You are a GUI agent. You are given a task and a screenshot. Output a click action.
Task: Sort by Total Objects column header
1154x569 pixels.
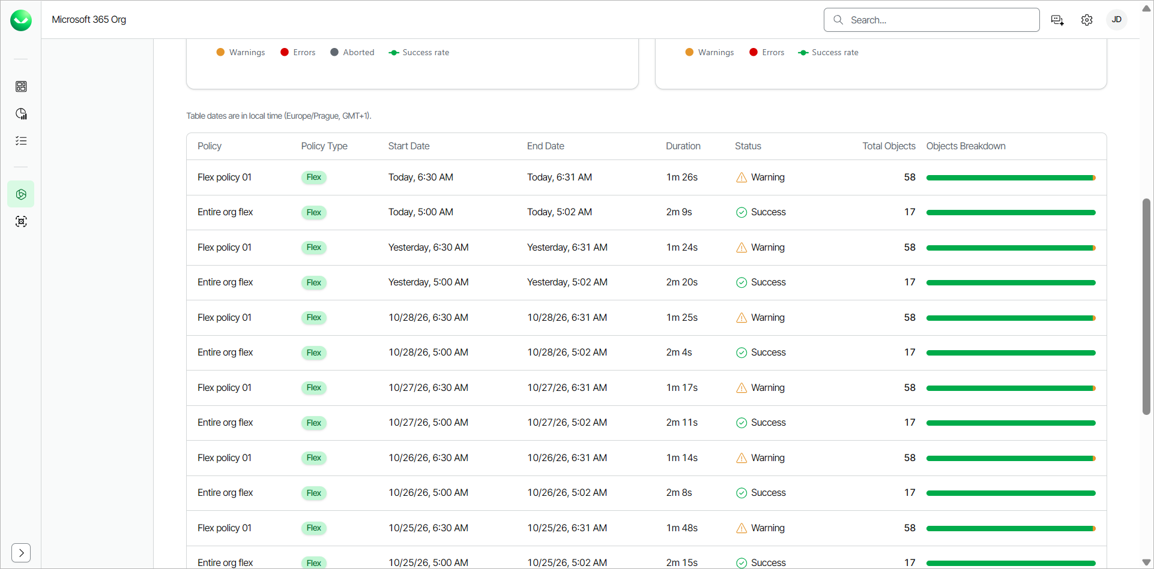tap(889, 146)
